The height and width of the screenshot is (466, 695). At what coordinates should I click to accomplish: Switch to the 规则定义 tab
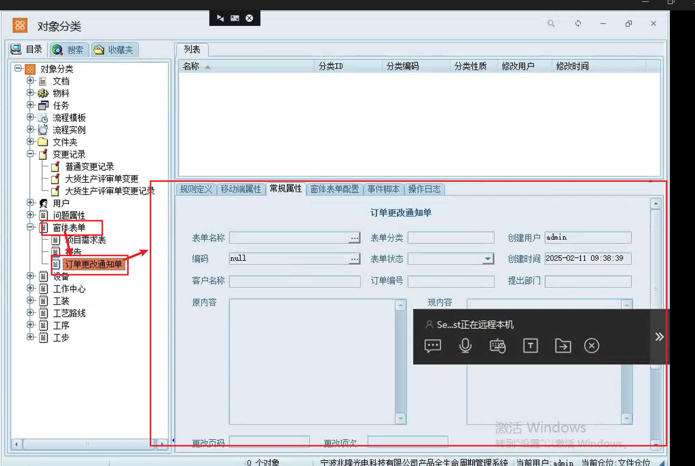coord(196,189)
